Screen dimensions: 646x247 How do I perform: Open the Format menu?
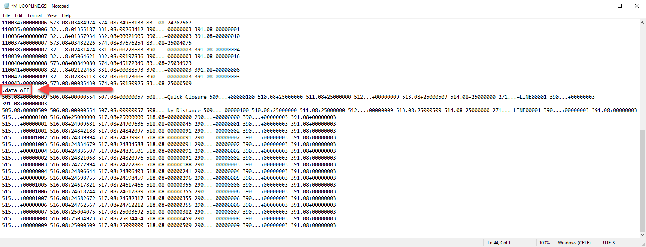[35, 15]
